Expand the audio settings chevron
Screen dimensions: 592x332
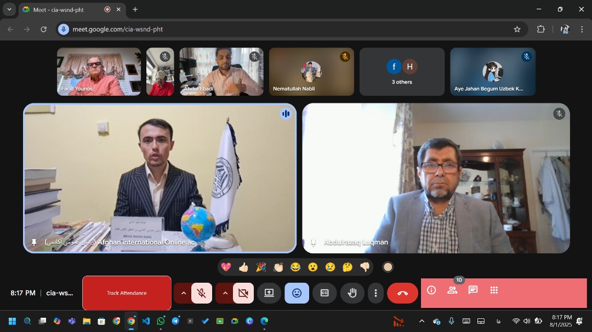tap(184, 293)
